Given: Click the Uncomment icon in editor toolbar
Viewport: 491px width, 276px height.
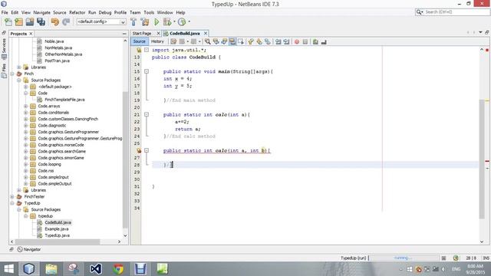Looking at the screenshot, I should point(324,41).
